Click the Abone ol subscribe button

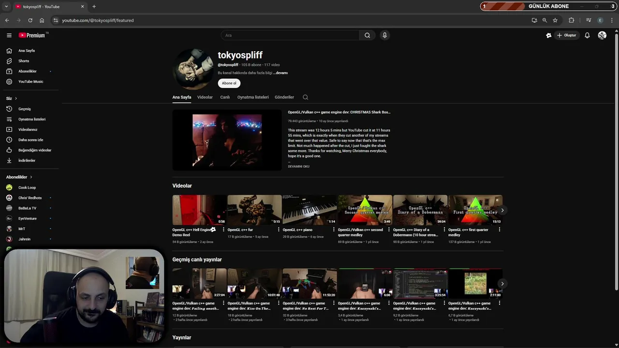click(229, 83)
